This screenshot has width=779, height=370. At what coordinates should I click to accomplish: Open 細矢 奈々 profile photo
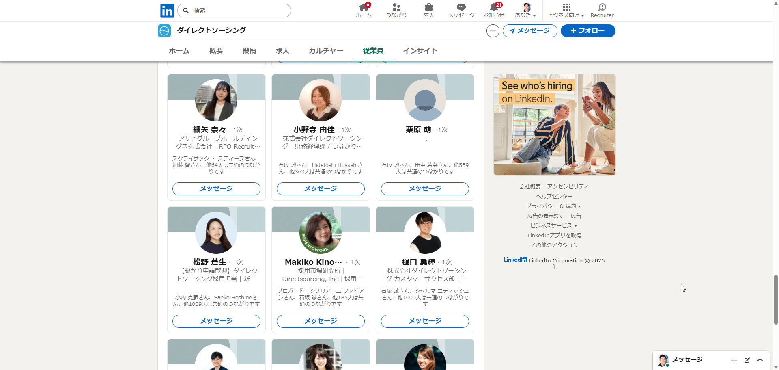point(216,100)
